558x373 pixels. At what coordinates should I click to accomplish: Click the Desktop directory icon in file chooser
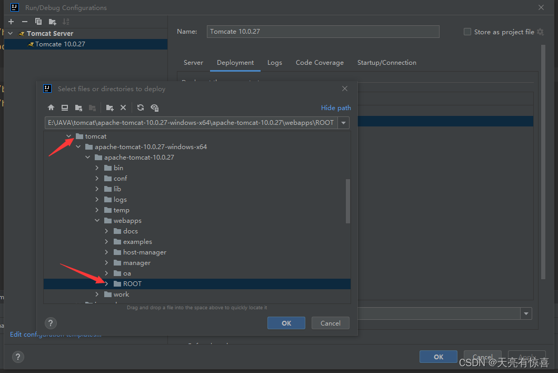[65, 107]
